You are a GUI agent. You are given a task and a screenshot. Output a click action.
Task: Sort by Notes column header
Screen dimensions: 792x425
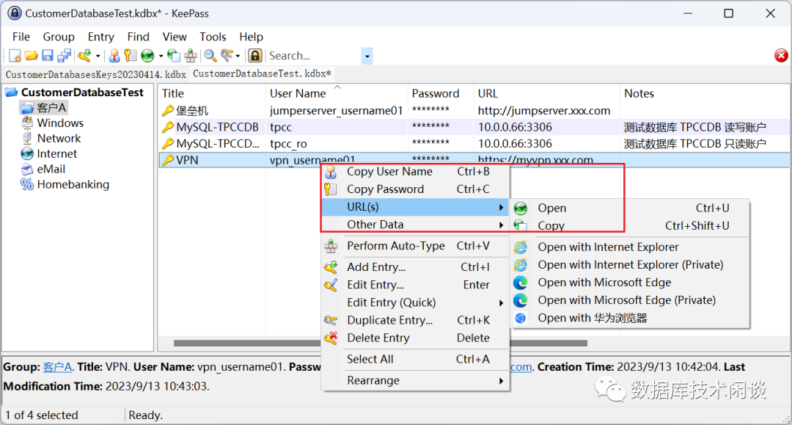point(705,93)
